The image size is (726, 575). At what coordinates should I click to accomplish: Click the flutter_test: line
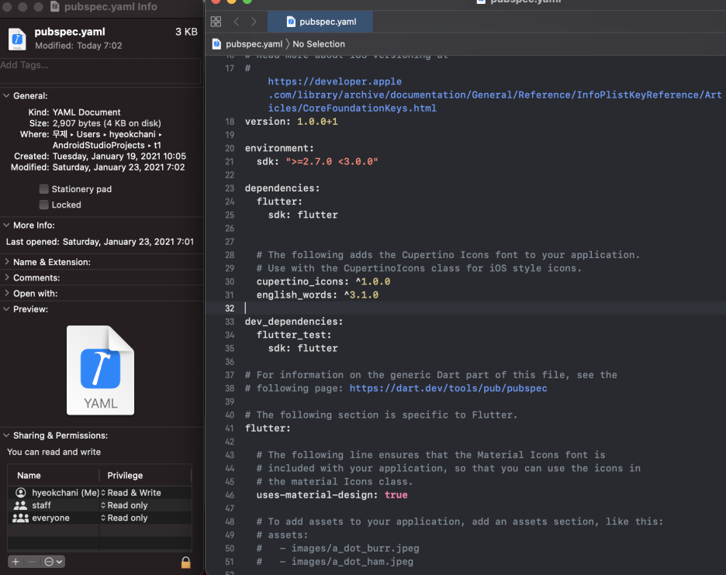pos(294,335)
